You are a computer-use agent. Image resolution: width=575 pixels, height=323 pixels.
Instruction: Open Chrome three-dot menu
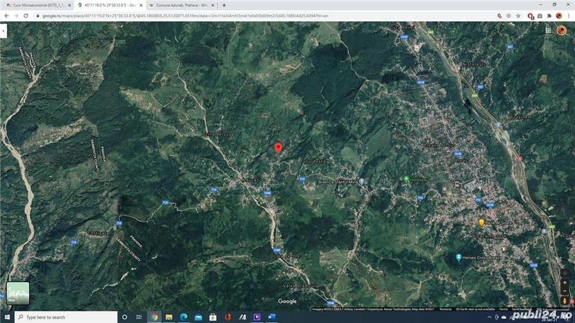pos(569,16)
